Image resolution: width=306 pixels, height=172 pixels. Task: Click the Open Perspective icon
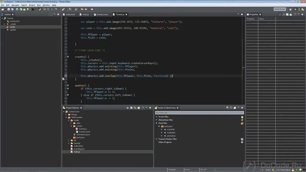coord(290,9)
